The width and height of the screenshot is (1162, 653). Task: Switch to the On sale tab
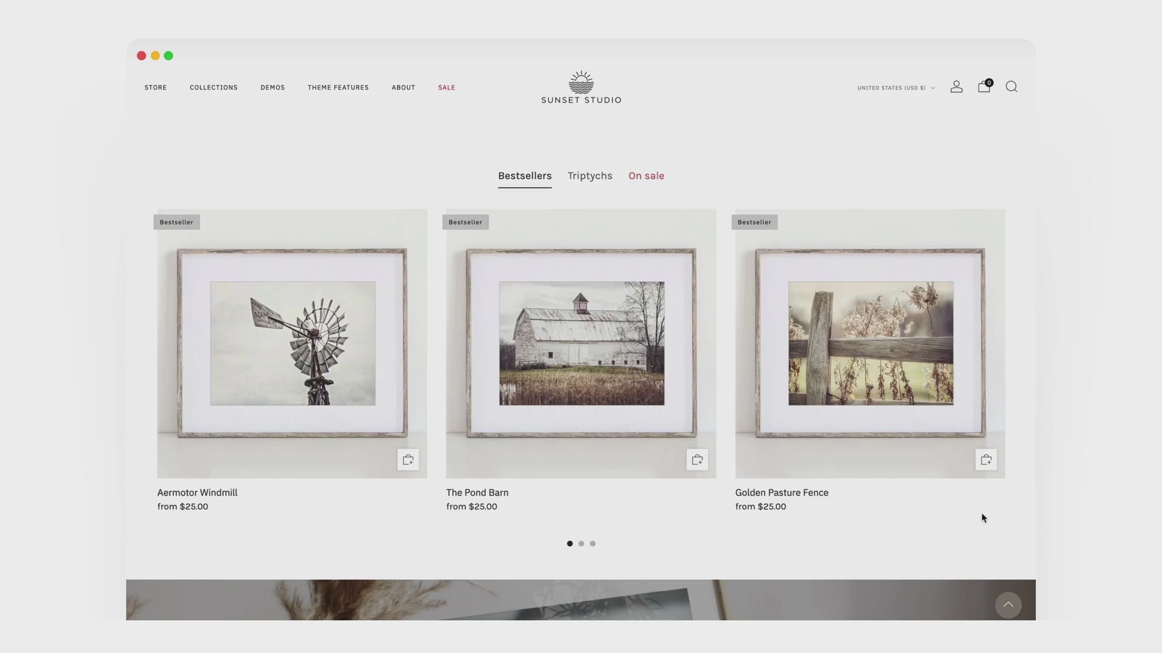click(646, 176)
